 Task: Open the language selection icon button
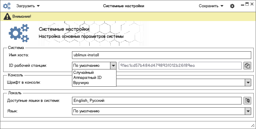(x=247, y=101)
